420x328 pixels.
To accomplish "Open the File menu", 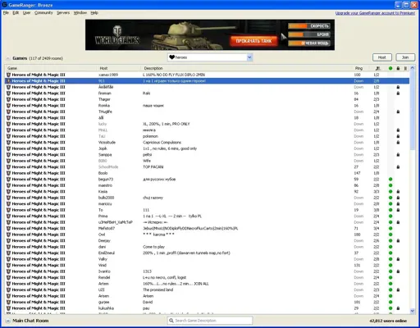I will (6, 13).
